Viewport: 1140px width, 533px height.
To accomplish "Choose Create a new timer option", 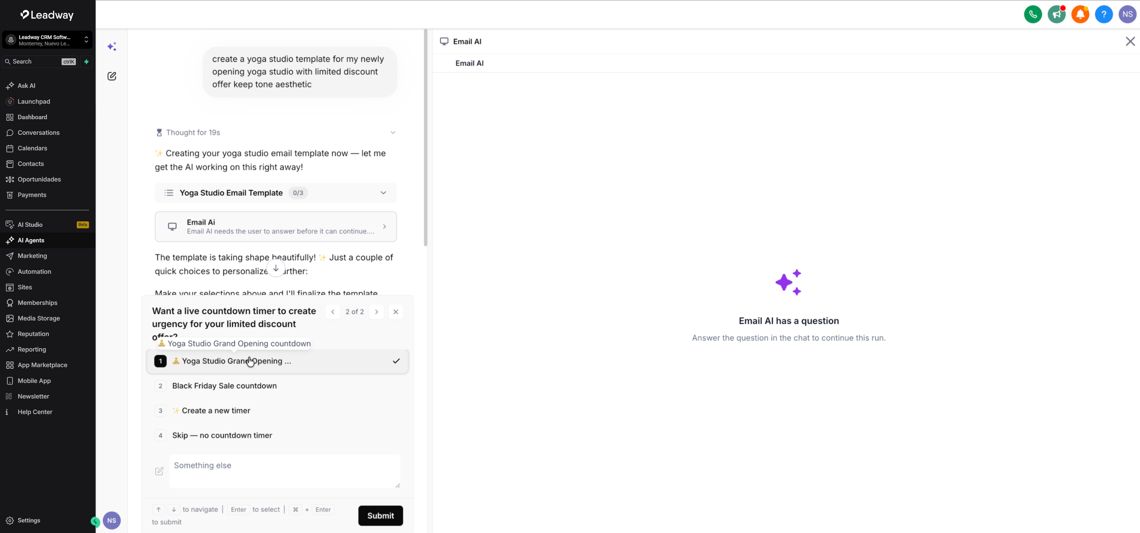I will pos(278,411).
